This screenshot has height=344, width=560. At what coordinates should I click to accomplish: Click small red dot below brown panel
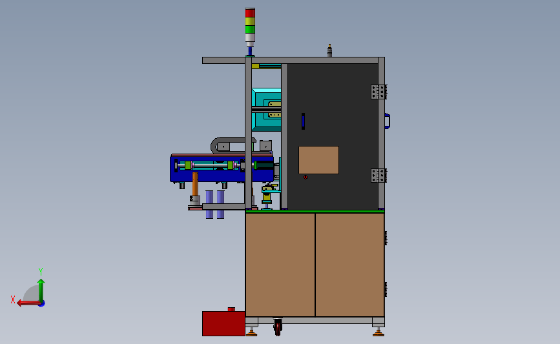click(x=306, y=177)
